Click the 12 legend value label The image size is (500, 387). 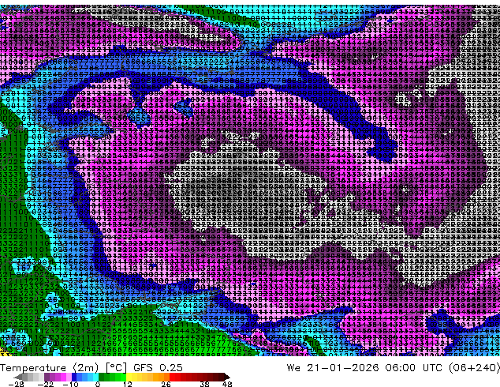point(128,384)
